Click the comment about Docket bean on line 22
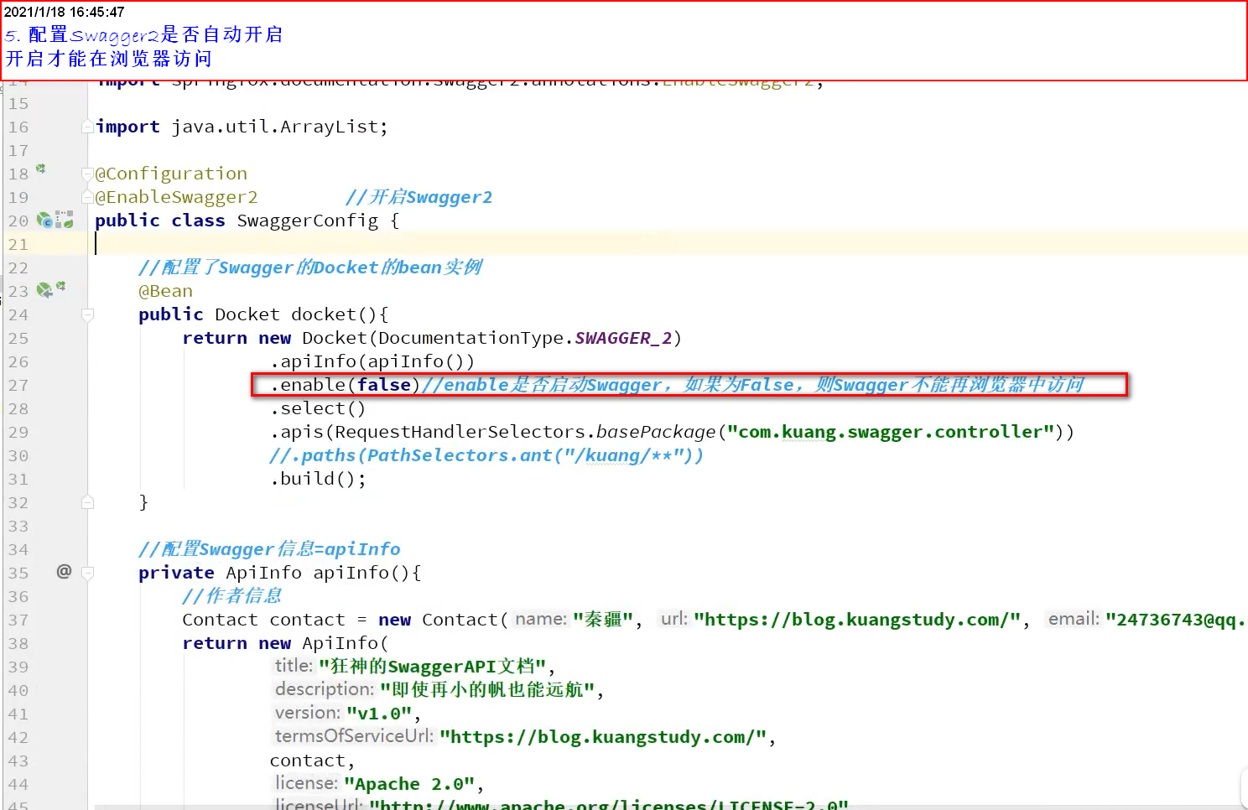This screenshot has width=1248, height=810. [310, 267]
